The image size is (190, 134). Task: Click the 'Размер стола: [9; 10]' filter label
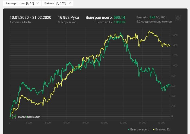click(20, 3)
